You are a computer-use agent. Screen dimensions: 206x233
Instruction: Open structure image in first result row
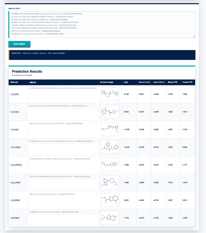click(110, 94)
